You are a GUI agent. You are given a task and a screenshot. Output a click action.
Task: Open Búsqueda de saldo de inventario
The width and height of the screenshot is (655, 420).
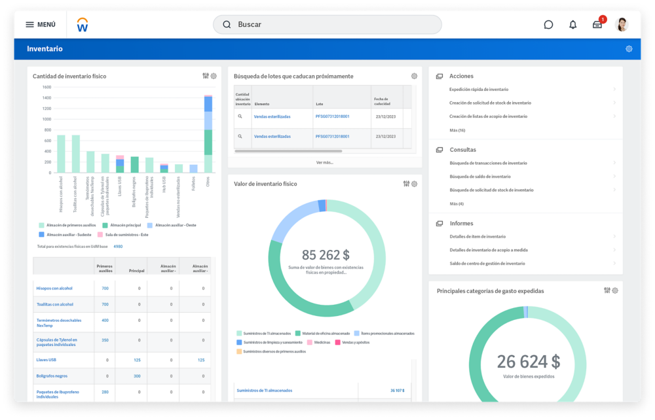pyautogui.click(x=480, y=177)
